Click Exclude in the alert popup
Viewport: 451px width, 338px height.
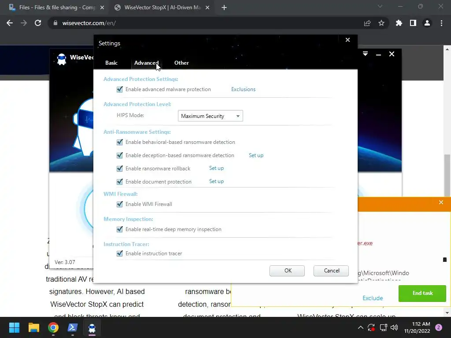point(373,298)
